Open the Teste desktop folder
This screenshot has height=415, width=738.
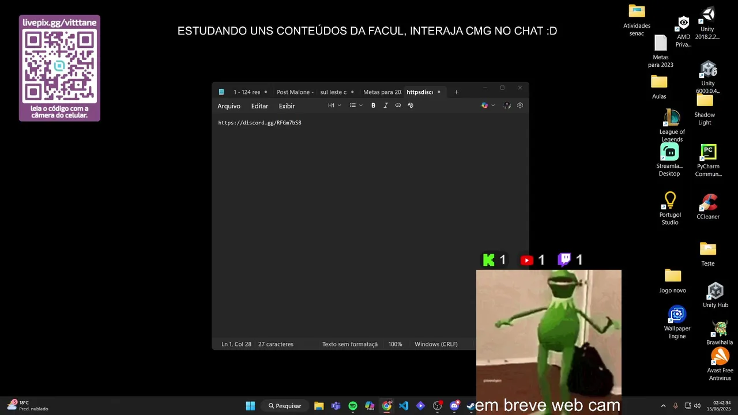pyautogui.click(x=708, y=254)
